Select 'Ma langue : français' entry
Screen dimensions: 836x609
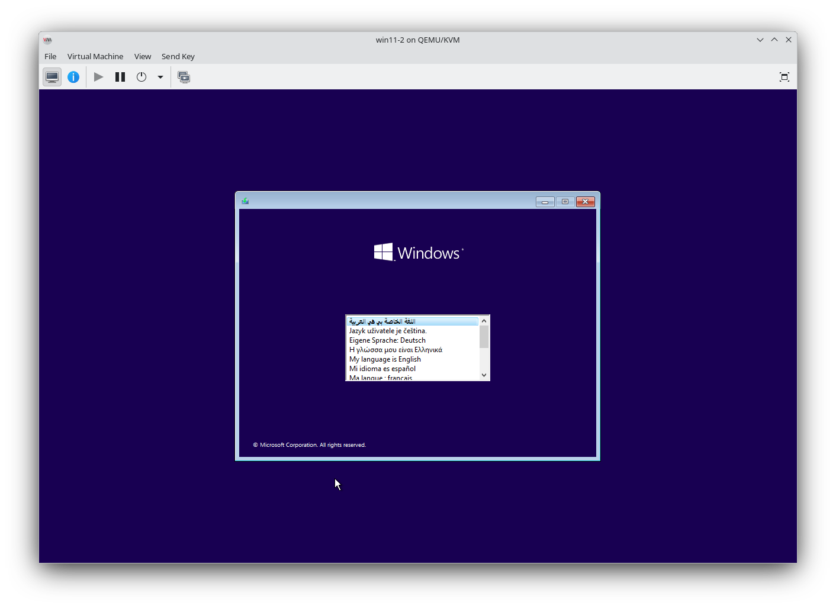pos(413,377)
